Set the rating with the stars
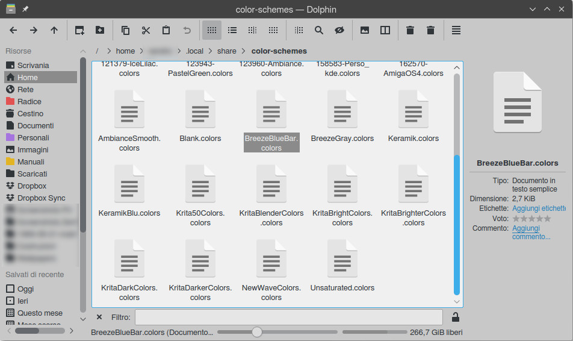Screen dimensions: 573x341 531,219
